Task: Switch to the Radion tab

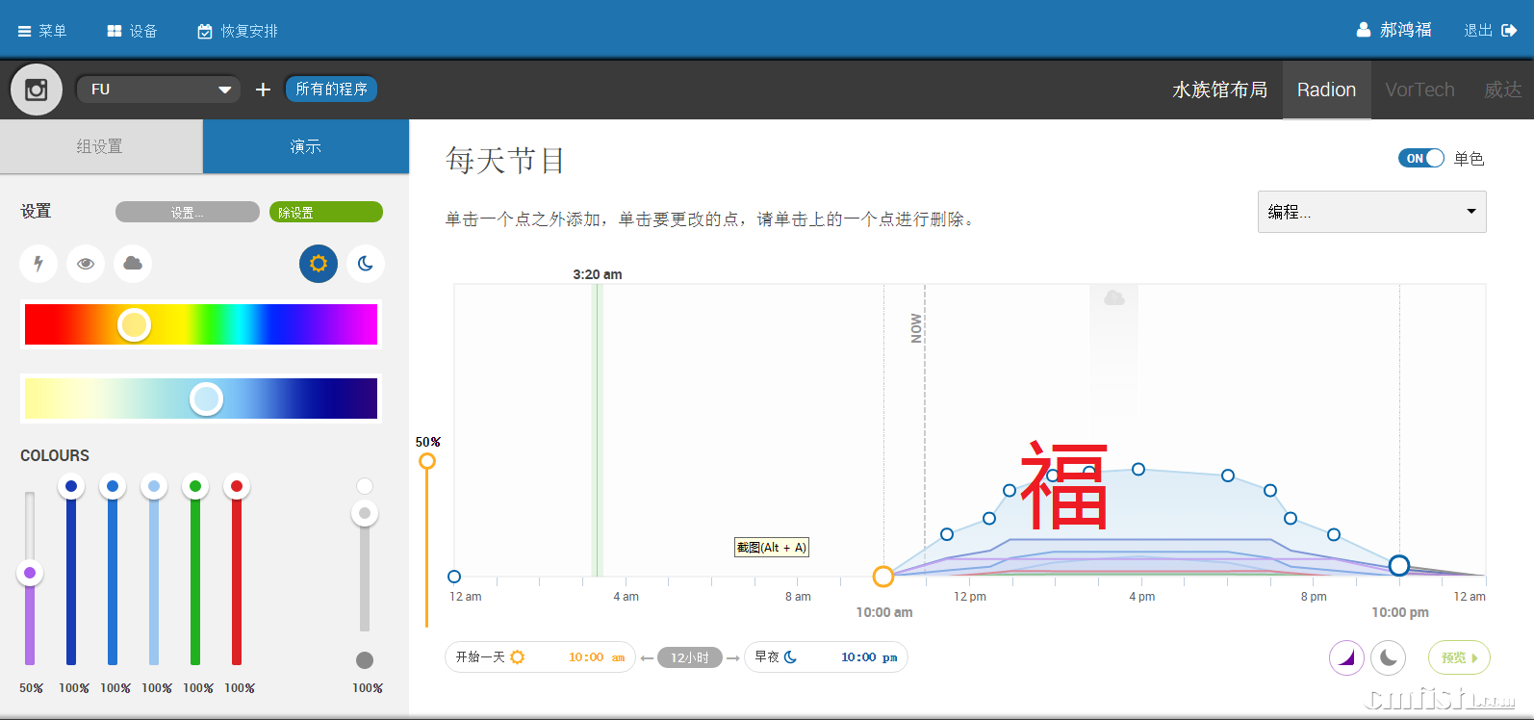Action: (x=1326, y=90)
